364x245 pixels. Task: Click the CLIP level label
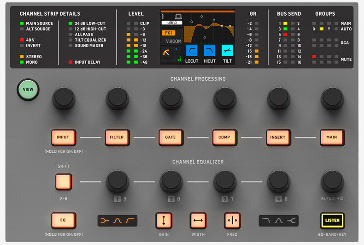[145, 23]
